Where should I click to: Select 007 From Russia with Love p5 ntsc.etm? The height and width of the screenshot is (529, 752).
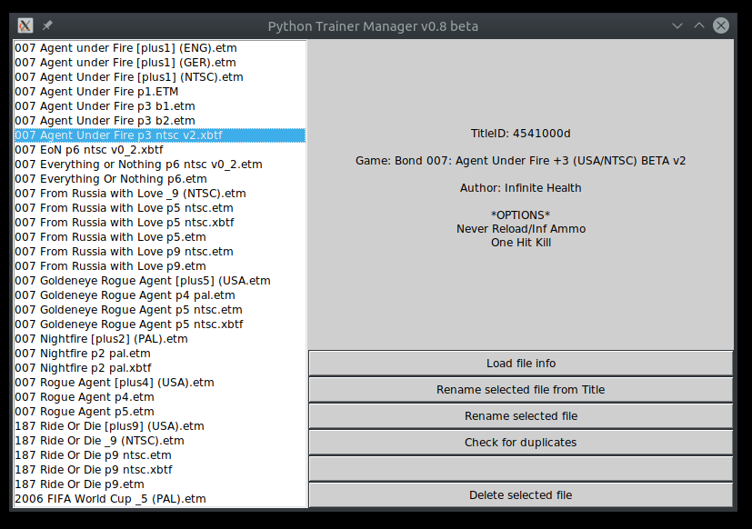[x=160, y=208]
